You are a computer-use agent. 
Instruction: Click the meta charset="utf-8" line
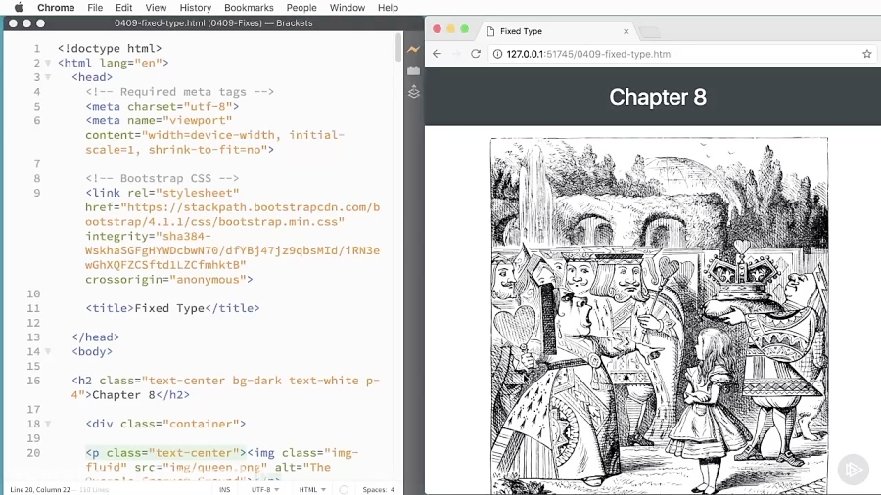pos(162,106)
